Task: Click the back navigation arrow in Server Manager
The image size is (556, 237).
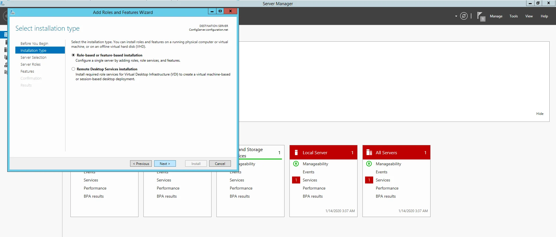Action: pyautogui.click(x=5, y=16)
